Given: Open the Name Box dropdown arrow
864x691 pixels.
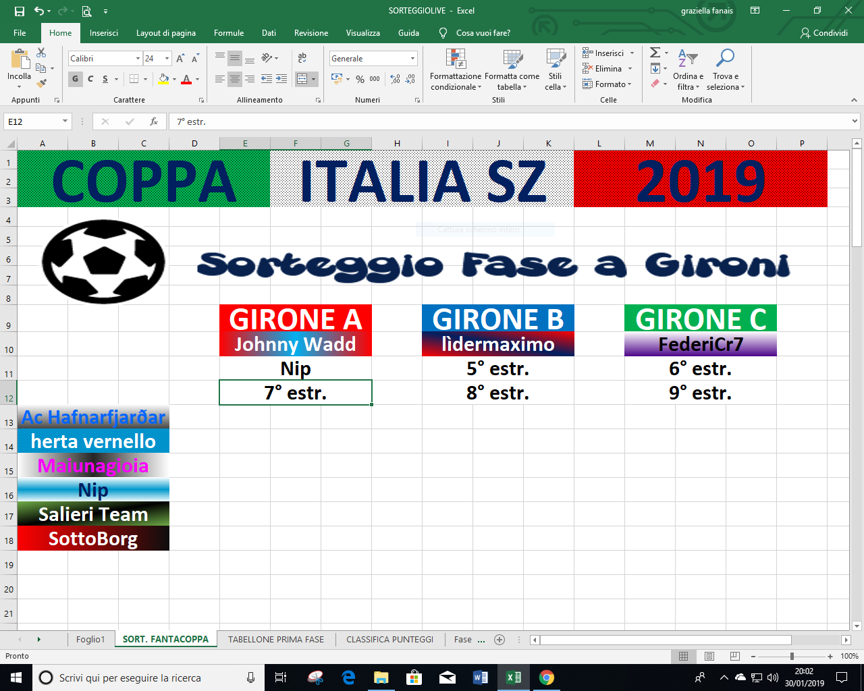Looking at the screenshot, I should 65,121.
